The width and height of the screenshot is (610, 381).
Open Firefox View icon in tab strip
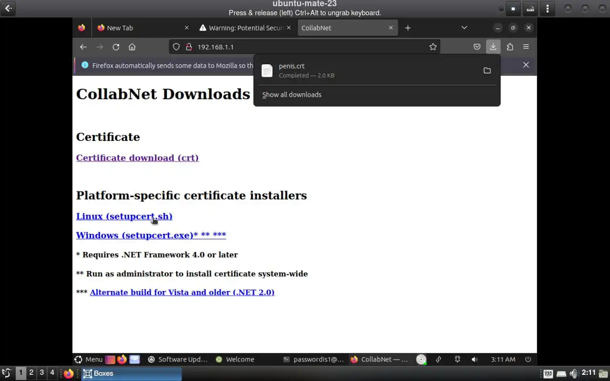click(x=81, y=28)
